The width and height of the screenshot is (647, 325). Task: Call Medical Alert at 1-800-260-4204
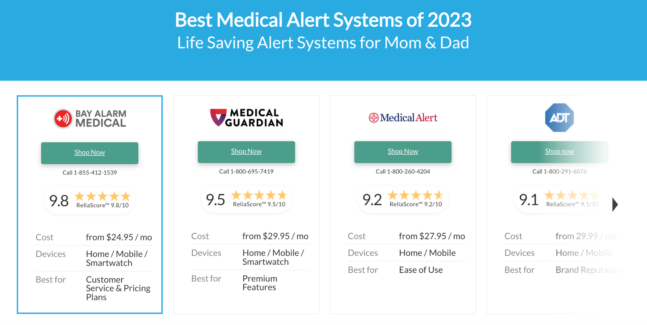(403, 171)
